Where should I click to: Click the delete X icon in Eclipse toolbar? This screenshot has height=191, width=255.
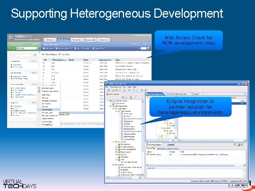(x=120, y=90)
